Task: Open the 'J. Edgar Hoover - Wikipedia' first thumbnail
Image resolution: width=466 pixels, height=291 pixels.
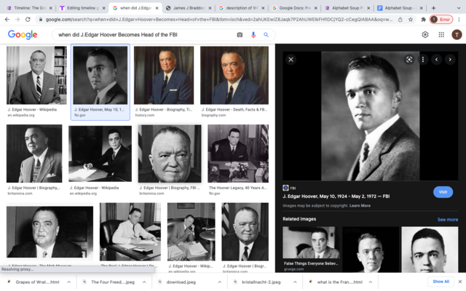Action: tap(36, 75)
